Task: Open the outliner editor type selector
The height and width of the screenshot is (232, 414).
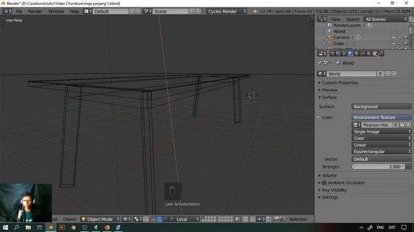Action: click(x=322, y=19)
